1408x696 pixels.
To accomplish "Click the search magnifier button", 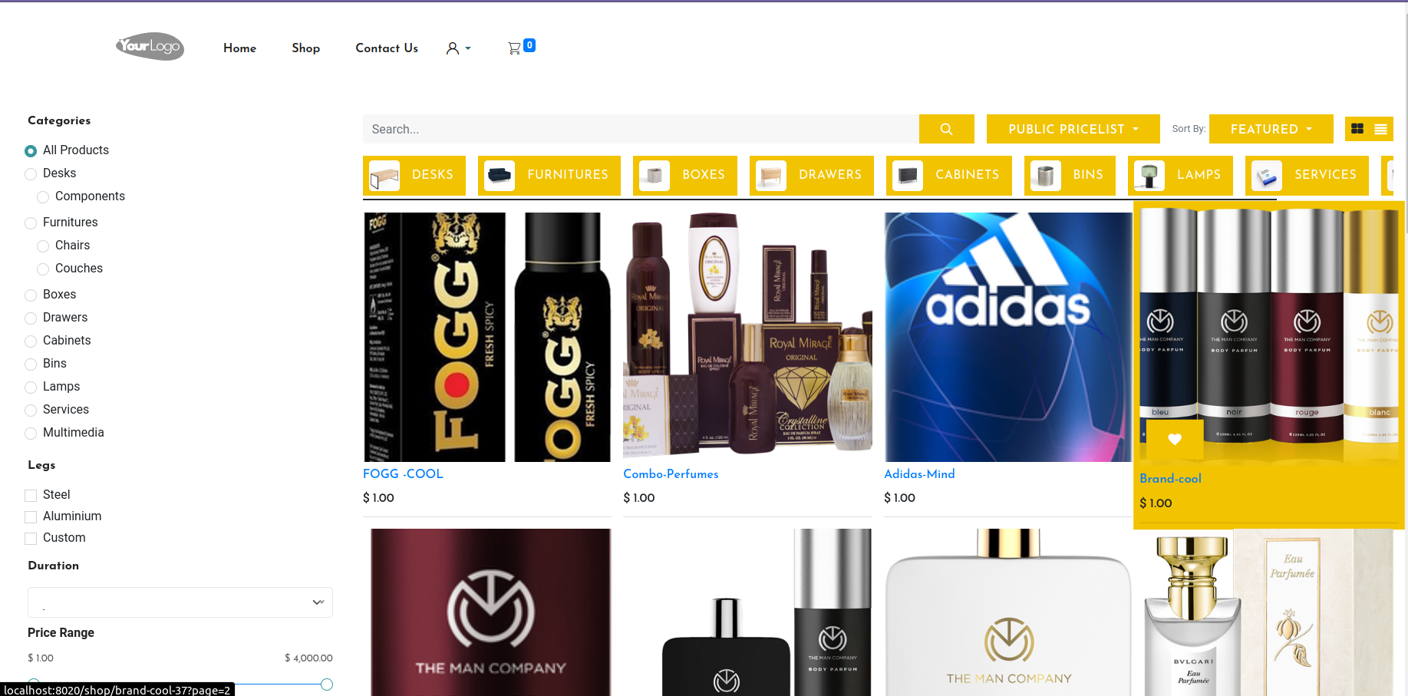I will tap(946, 129).
